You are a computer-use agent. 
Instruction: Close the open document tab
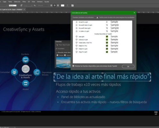click(24, 10)
